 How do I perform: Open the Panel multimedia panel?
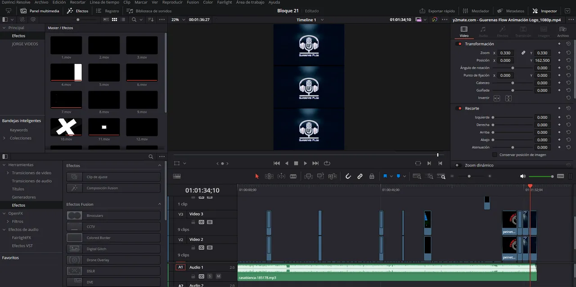40,11
